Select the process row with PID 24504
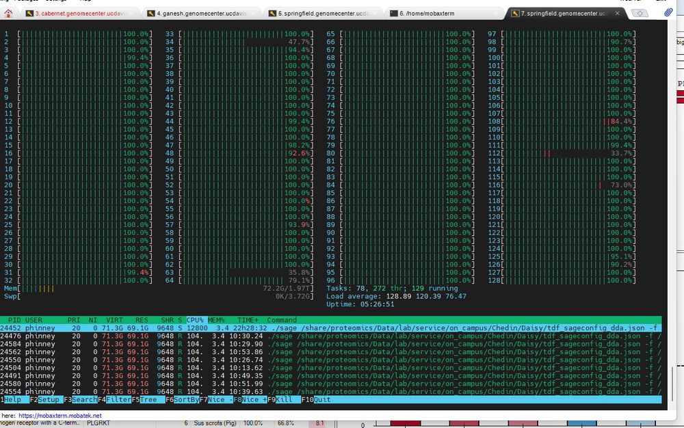The image size is (684, 428). pyautogui.click(x=330, y=368)
